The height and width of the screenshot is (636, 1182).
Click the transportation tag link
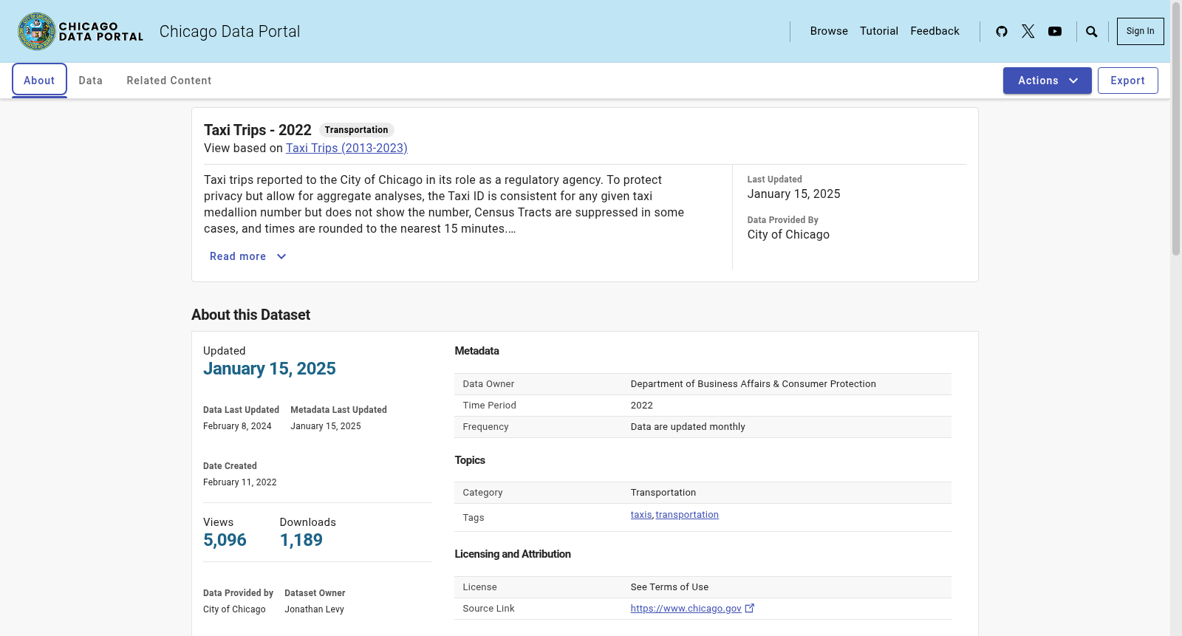(687, 515)
